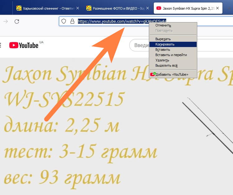The width and height of the screenshot is (233, 195).
Task: Go to the YouTube home logo
Action: [24, 45]
